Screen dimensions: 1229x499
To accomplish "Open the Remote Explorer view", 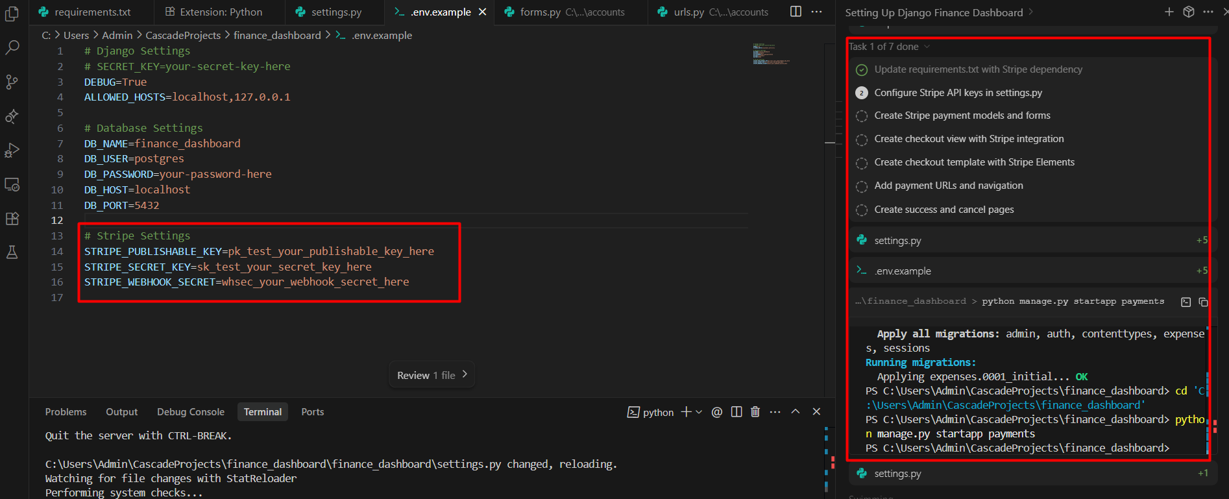I will point(12,184).
